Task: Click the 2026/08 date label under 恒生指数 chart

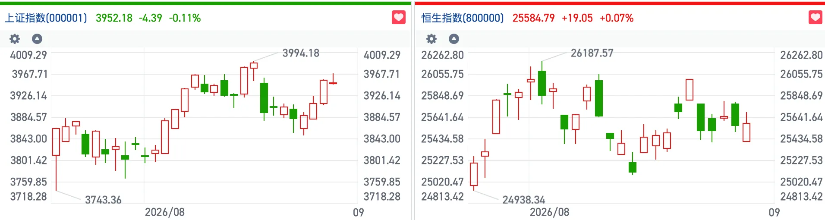Action: (x=550, y=212)
